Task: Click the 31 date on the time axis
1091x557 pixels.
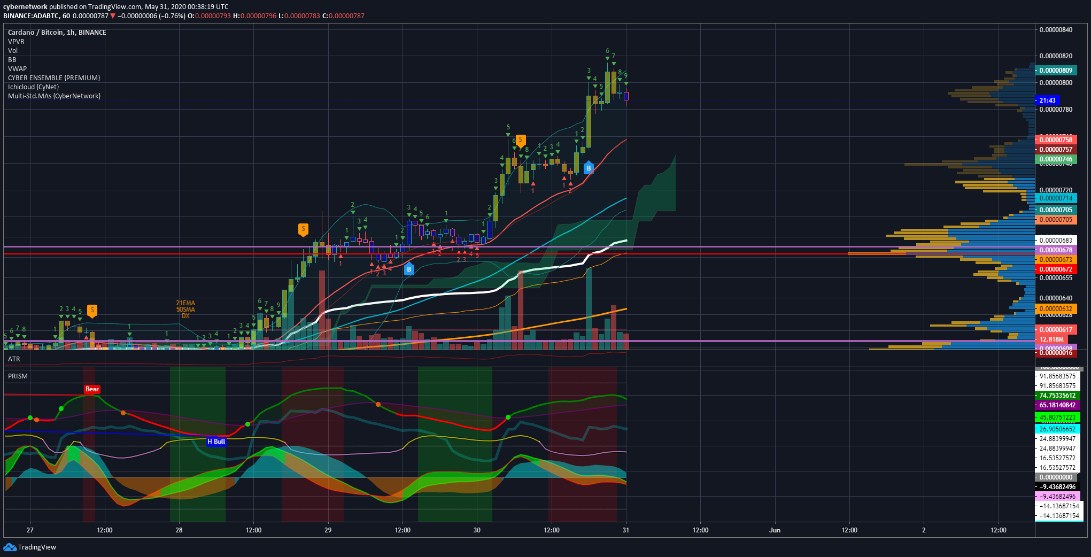Action: pyautogui.click(x=625, y=530)
